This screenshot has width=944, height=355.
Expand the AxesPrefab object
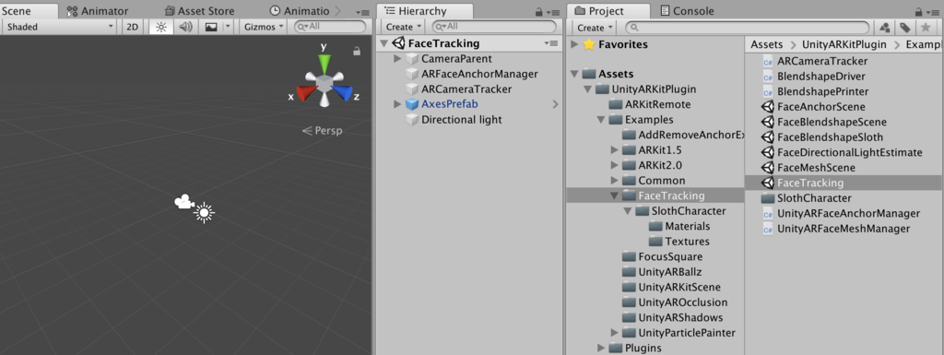[x=397, y=105]
